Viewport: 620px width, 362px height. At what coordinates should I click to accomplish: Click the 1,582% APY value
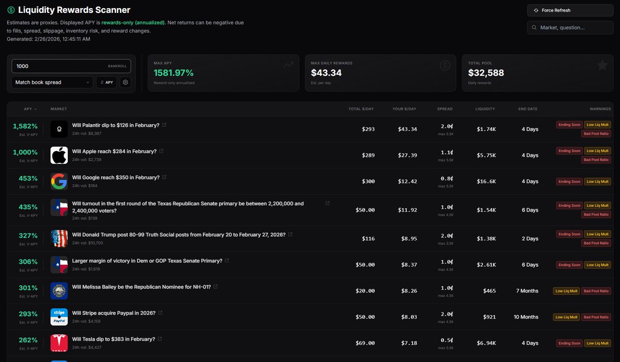[x=25, y=126]
